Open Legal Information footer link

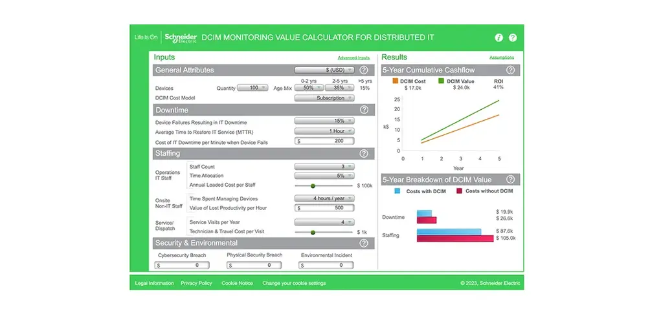point(154,283)
